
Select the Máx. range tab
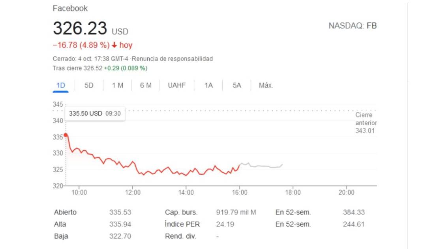266,85
